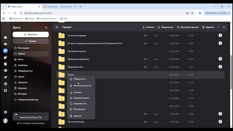Click the file list vertical scrollbar
This screenshot has height=131, width=233.
(231, 72)
